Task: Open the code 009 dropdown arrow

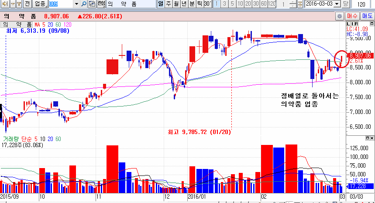Action: (77, 4)
